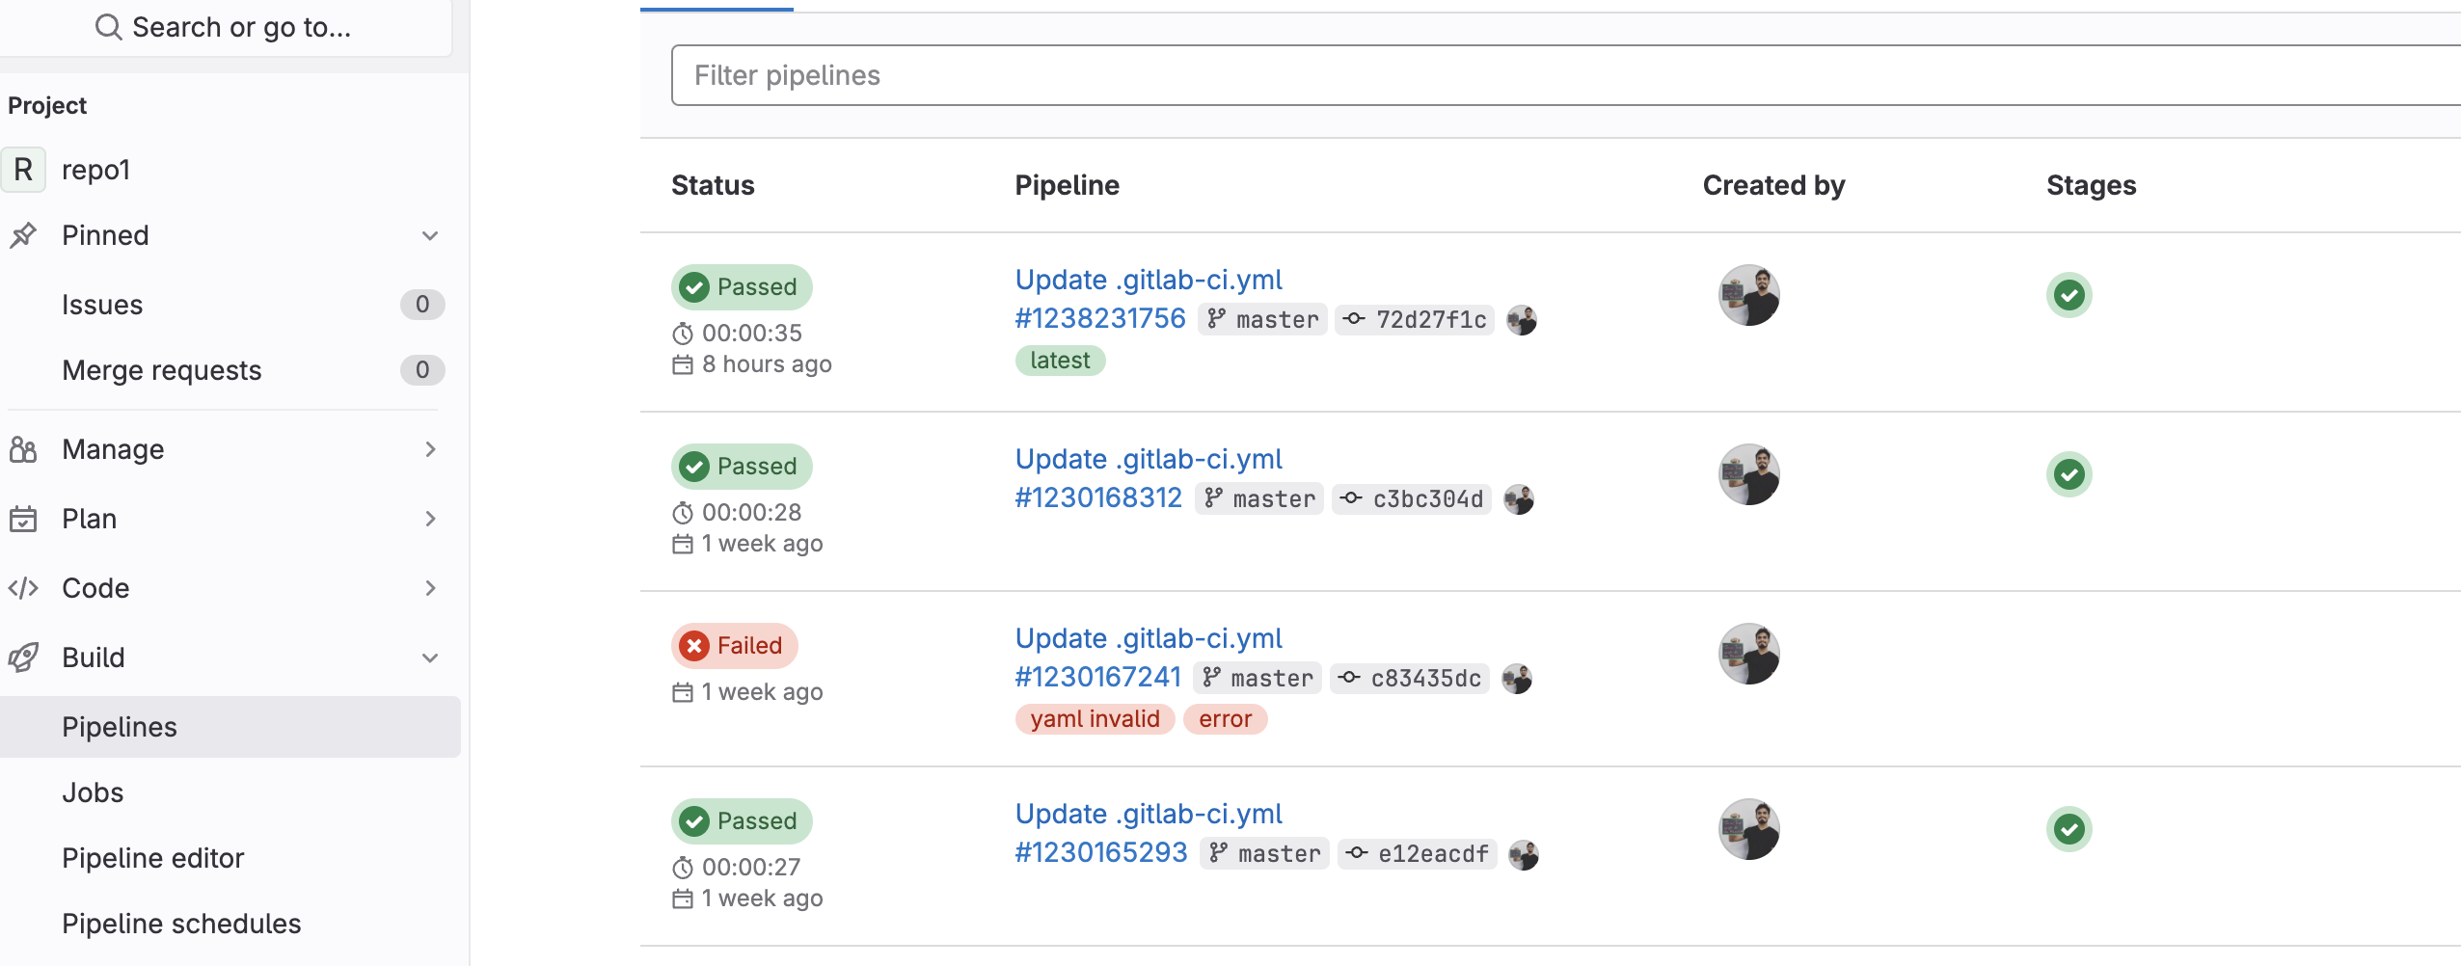Open Pipeline editor from sidebar
The image size is (2461, 966).
tap(152, 858)
